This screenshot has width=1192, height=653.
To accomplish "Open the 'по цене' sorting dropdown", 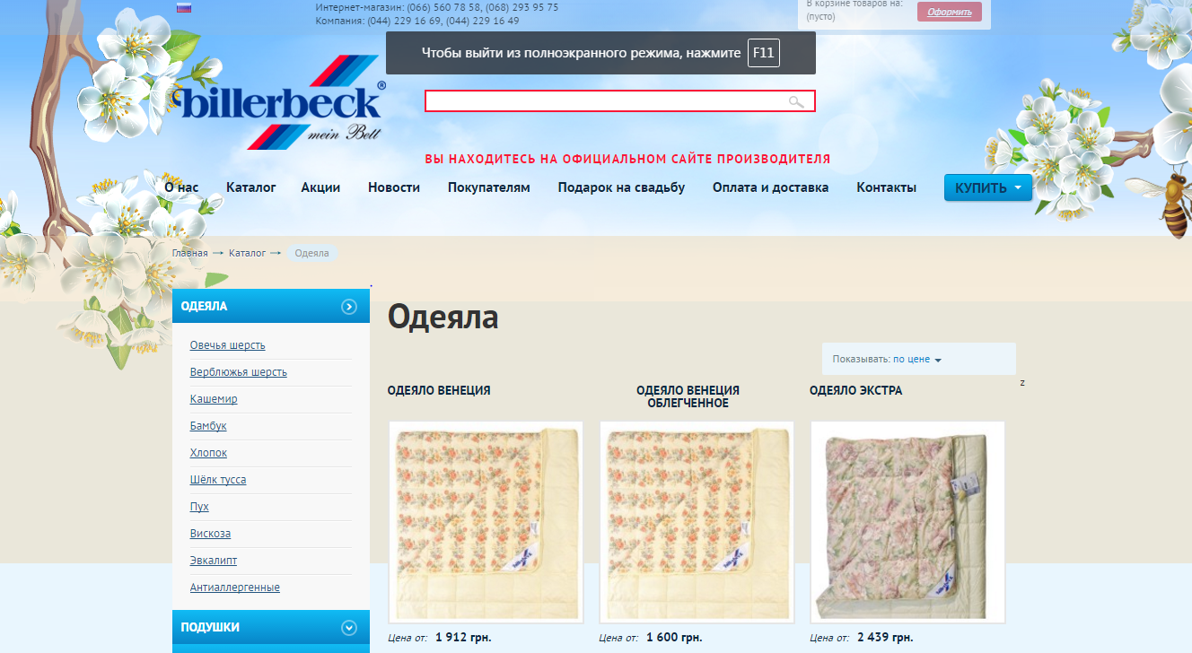I will [x=916, y=359].
